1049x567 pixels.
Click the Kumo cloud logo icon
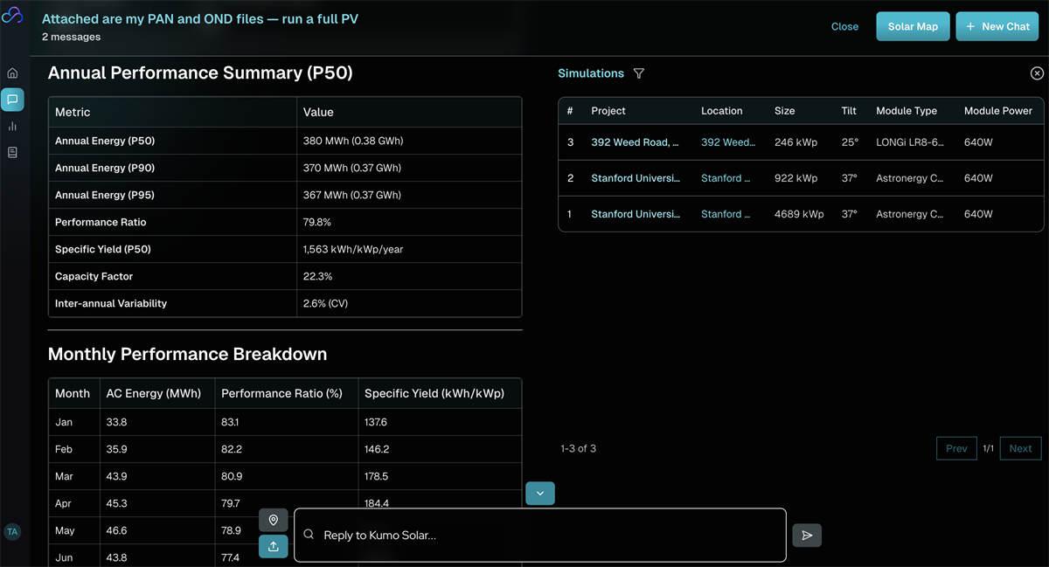point(12,15)
